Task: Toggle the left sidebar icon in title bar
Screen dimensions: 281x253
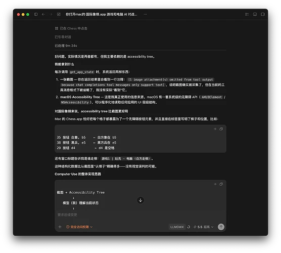Action: (36, 14)
